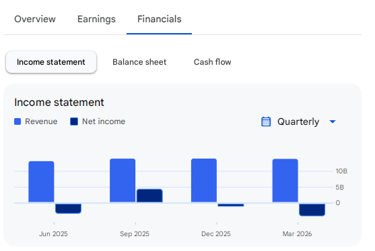Click the Dec 2025 axis label
375x251 pixels.
pos(216,234)
